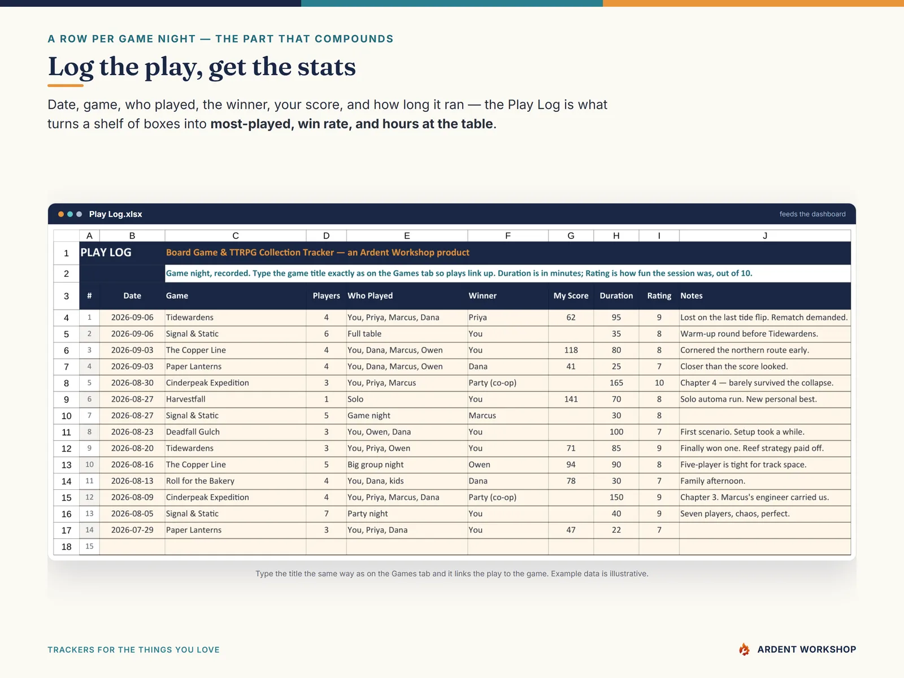Click the winner cell 'Marcus'
The height and width of the screenshot is (678, 904).
pyautogui.click(x=508, y=415)
